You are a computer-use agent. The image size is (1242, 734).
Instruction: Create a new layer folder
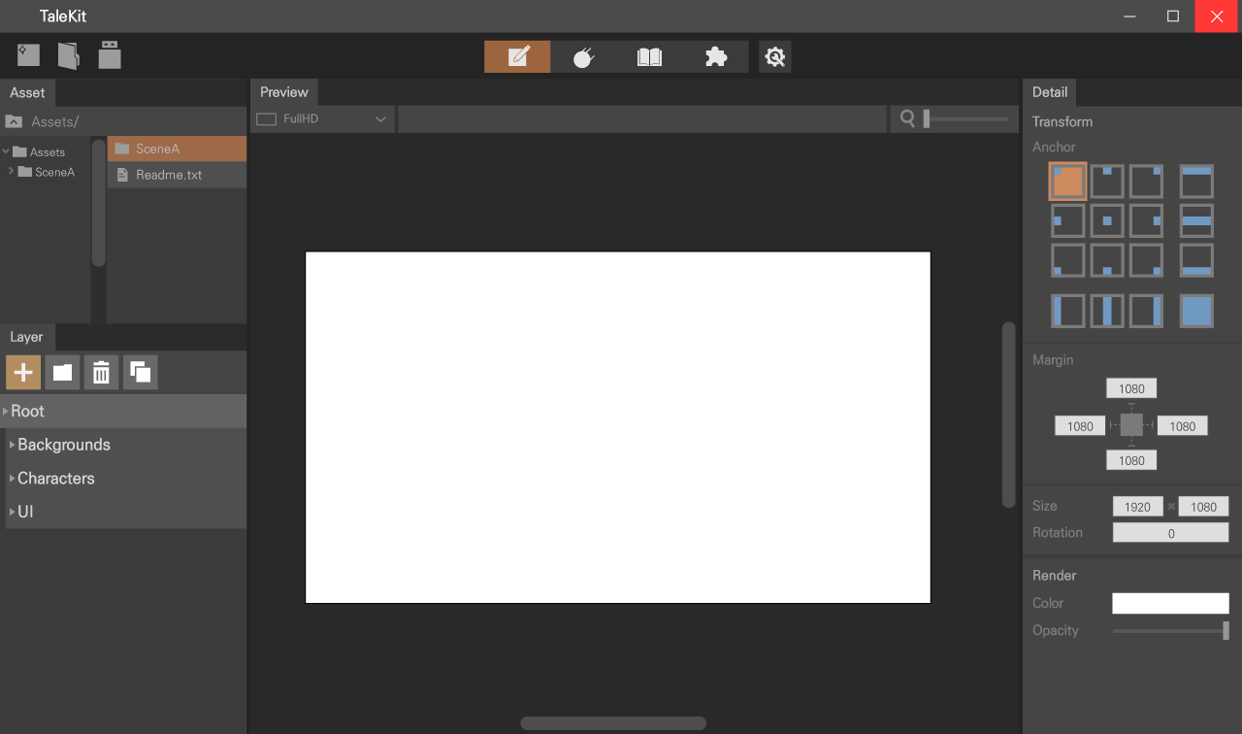[x=62, y=372]
